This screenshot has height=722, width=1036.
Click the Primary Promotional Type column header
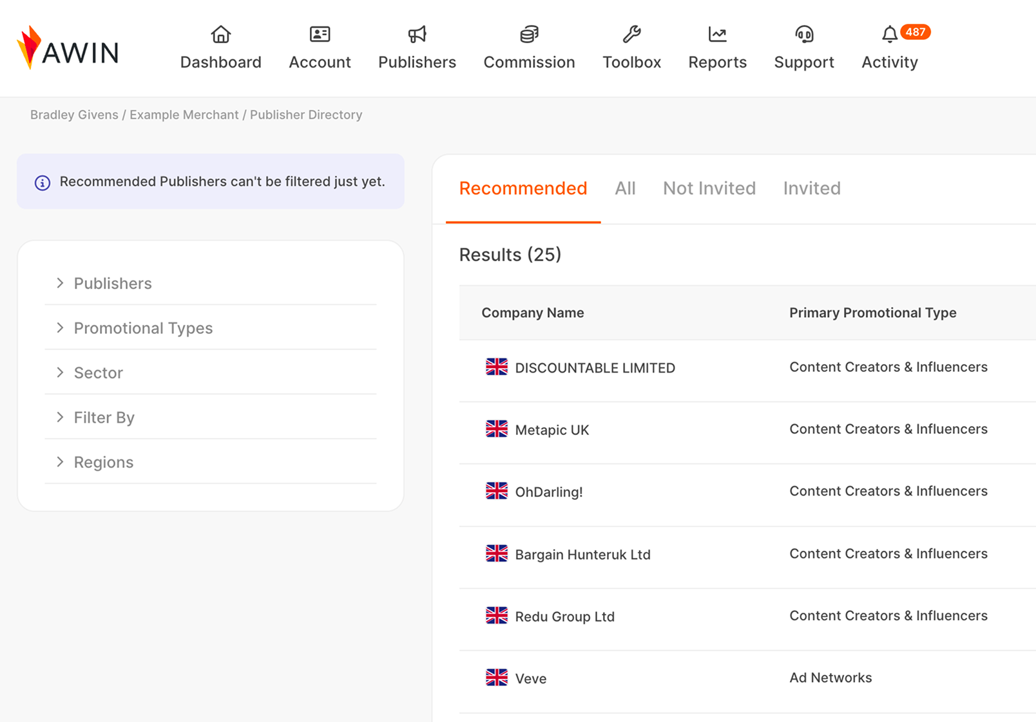pos(872,313)
